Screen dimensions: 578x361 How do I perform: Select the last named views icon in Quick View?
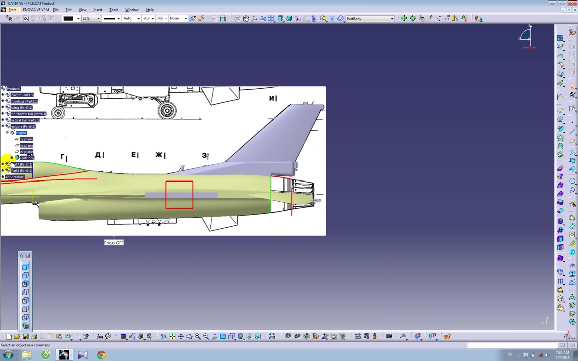[x=25, y=326]
